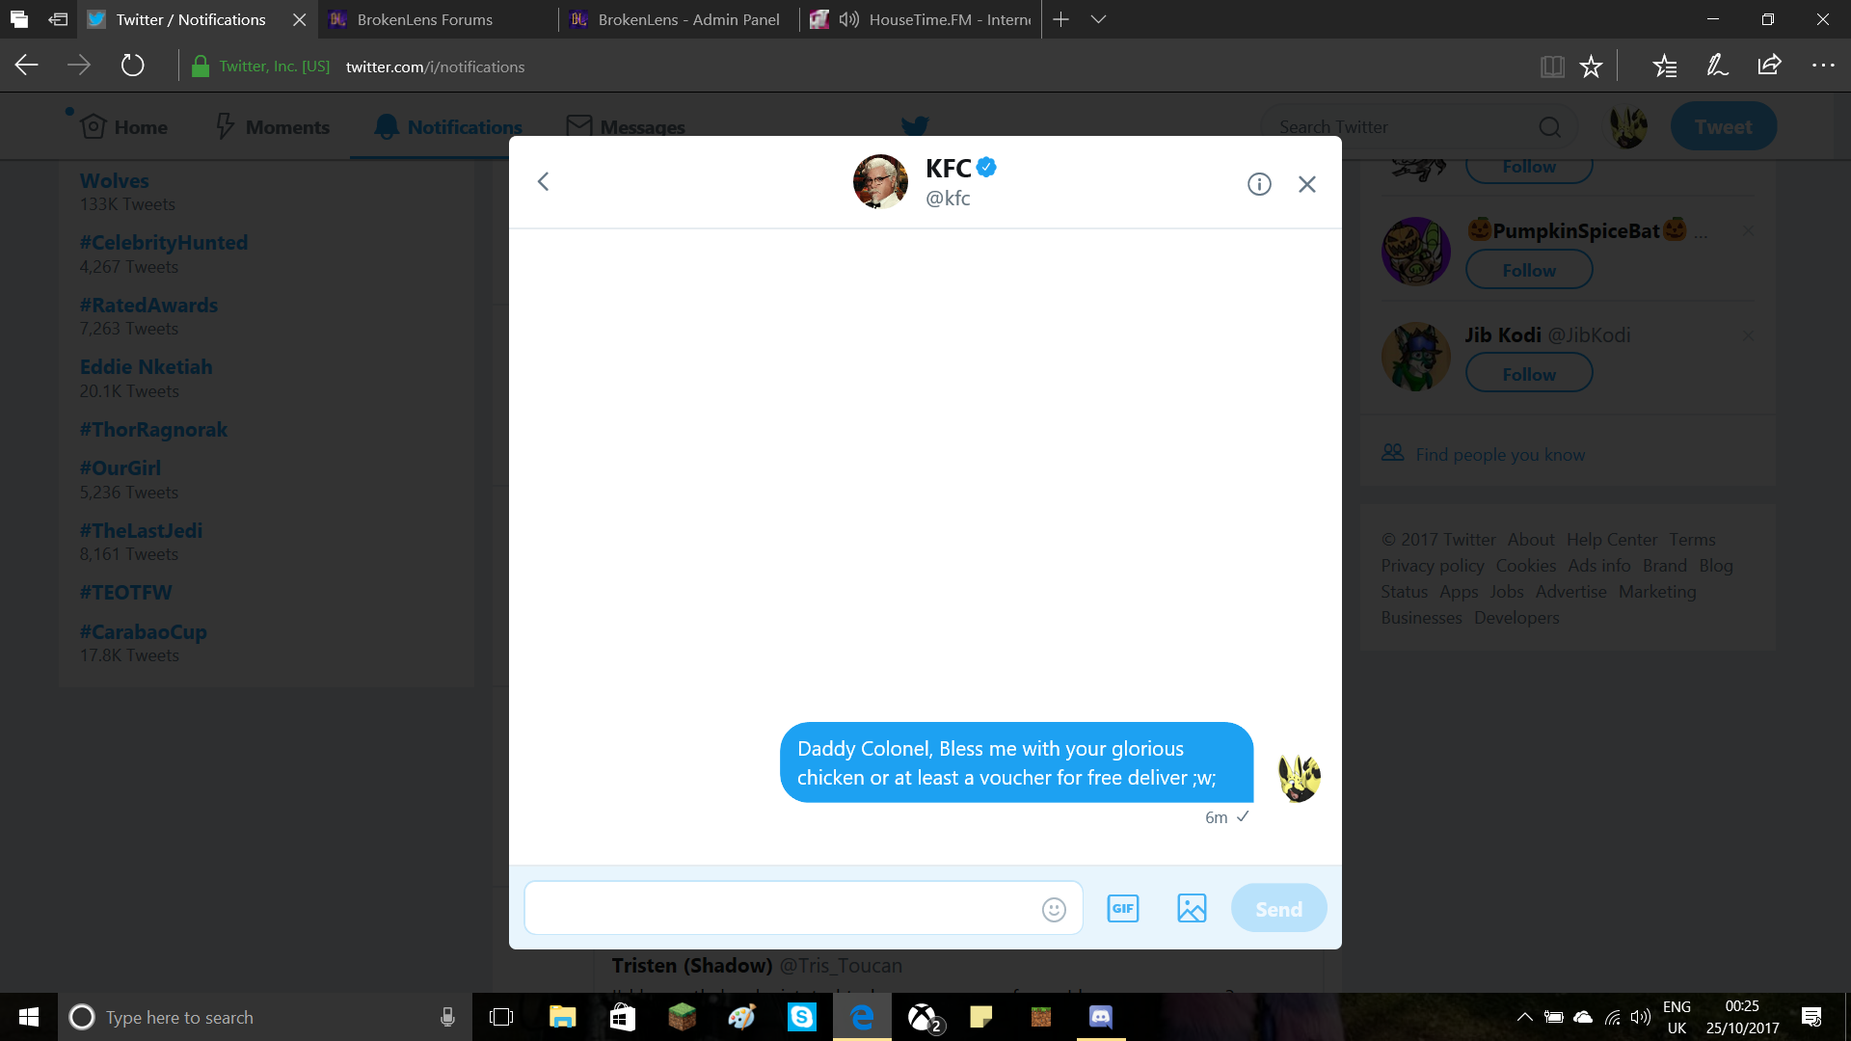The width and height of the screenshot is (1851, 1041).
Task: Open the Wolves trend
Action: (x=115, y=181)
